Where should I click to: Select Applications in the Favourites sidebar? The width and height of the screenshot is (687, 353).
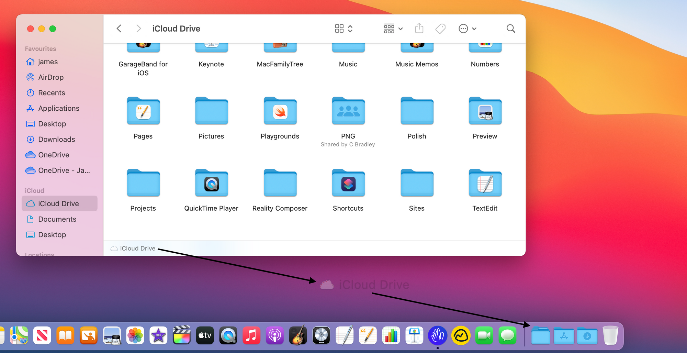tap(58, 108)
